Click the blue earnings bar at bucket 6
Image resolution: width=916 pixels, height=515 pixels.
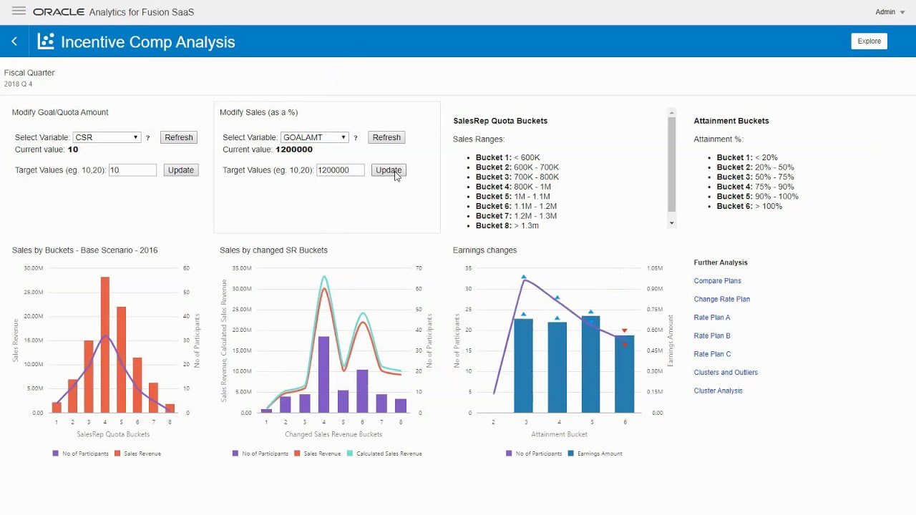(x=624, y=374)
